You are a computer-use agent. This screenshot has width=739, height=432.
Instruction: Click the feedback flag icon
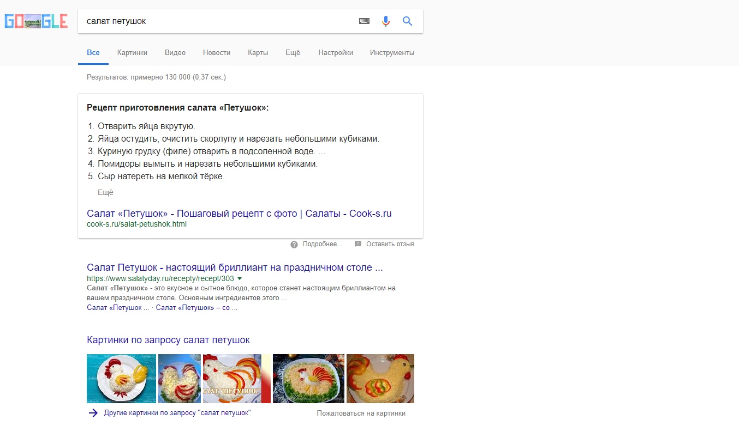click(x=358, y=244)
